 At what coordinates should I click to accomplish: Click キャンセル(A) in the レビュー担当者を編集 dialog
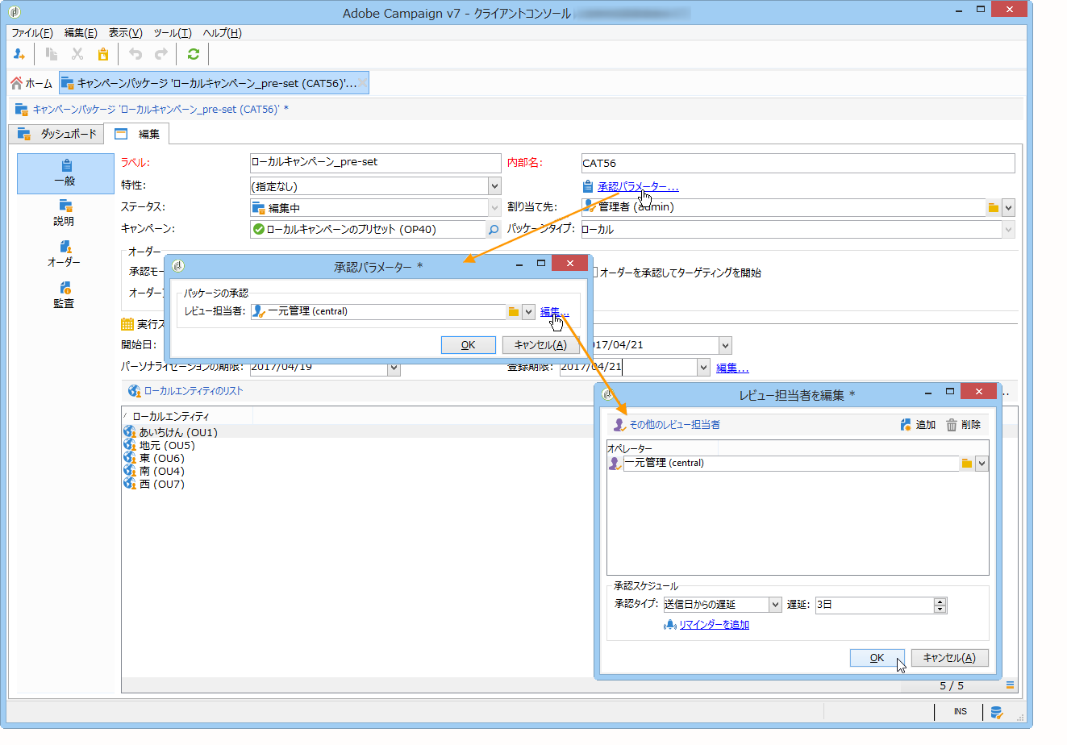coord(949,658)
